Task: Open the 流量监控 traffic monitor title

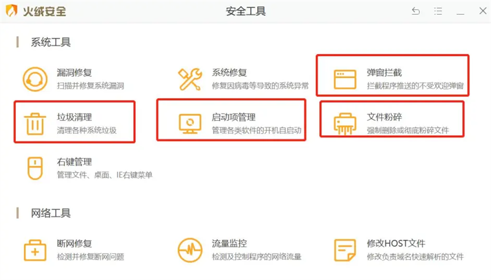Action: [229, 243]
